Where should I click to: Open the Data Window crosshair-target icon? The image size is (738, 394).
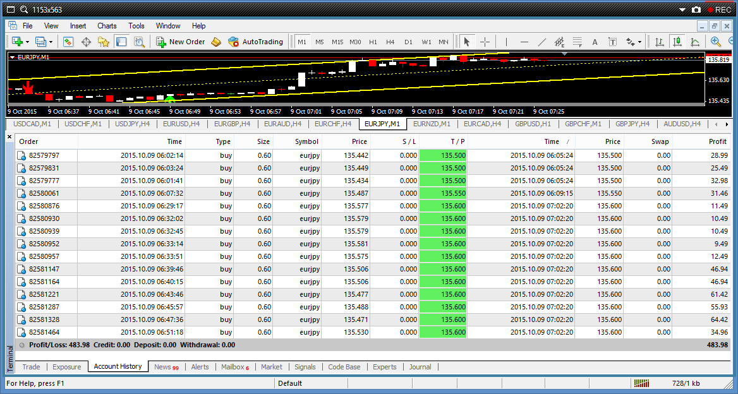(x=86, y=42)
